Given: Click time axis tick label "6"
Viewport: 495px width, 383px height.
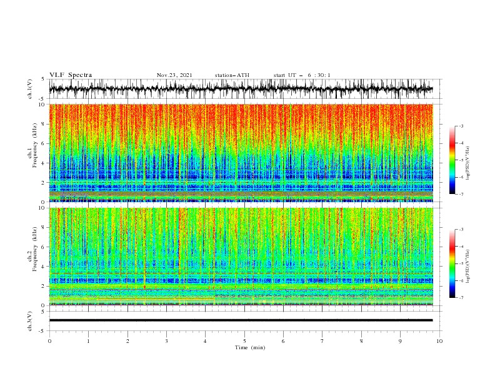Looking at the screenshot, I should pos(283,341).
